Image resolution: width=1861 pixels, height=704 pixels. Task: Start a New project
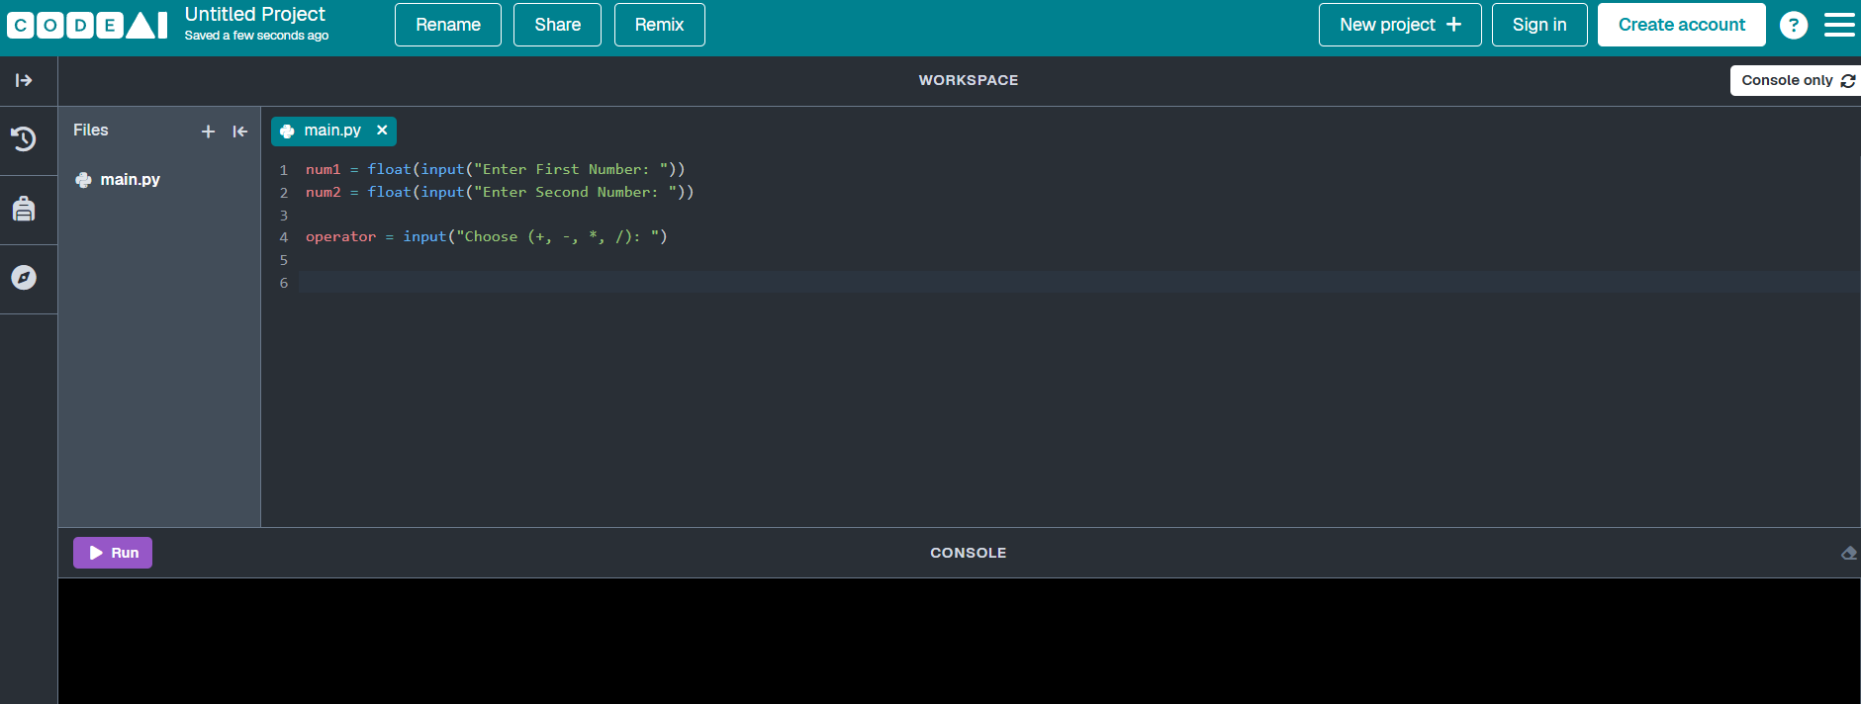(x=1400, y=25)
